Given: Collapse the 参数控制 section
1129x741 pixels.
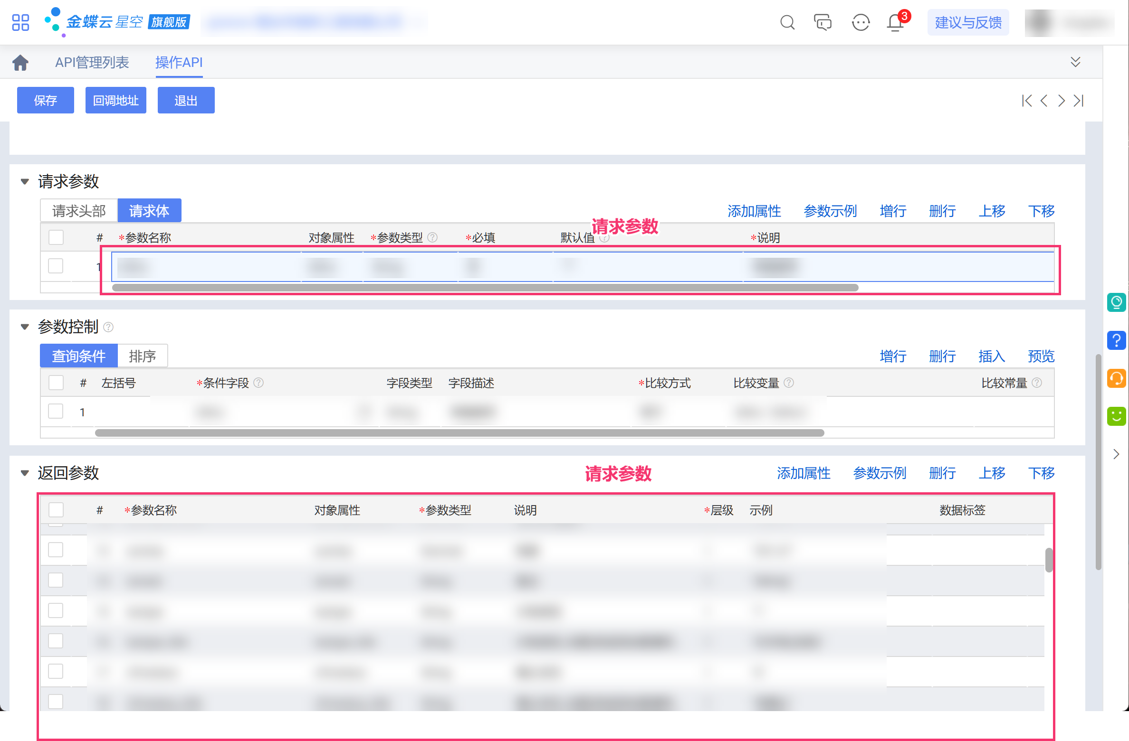Looking at the screenshot, I should [25, 327].
